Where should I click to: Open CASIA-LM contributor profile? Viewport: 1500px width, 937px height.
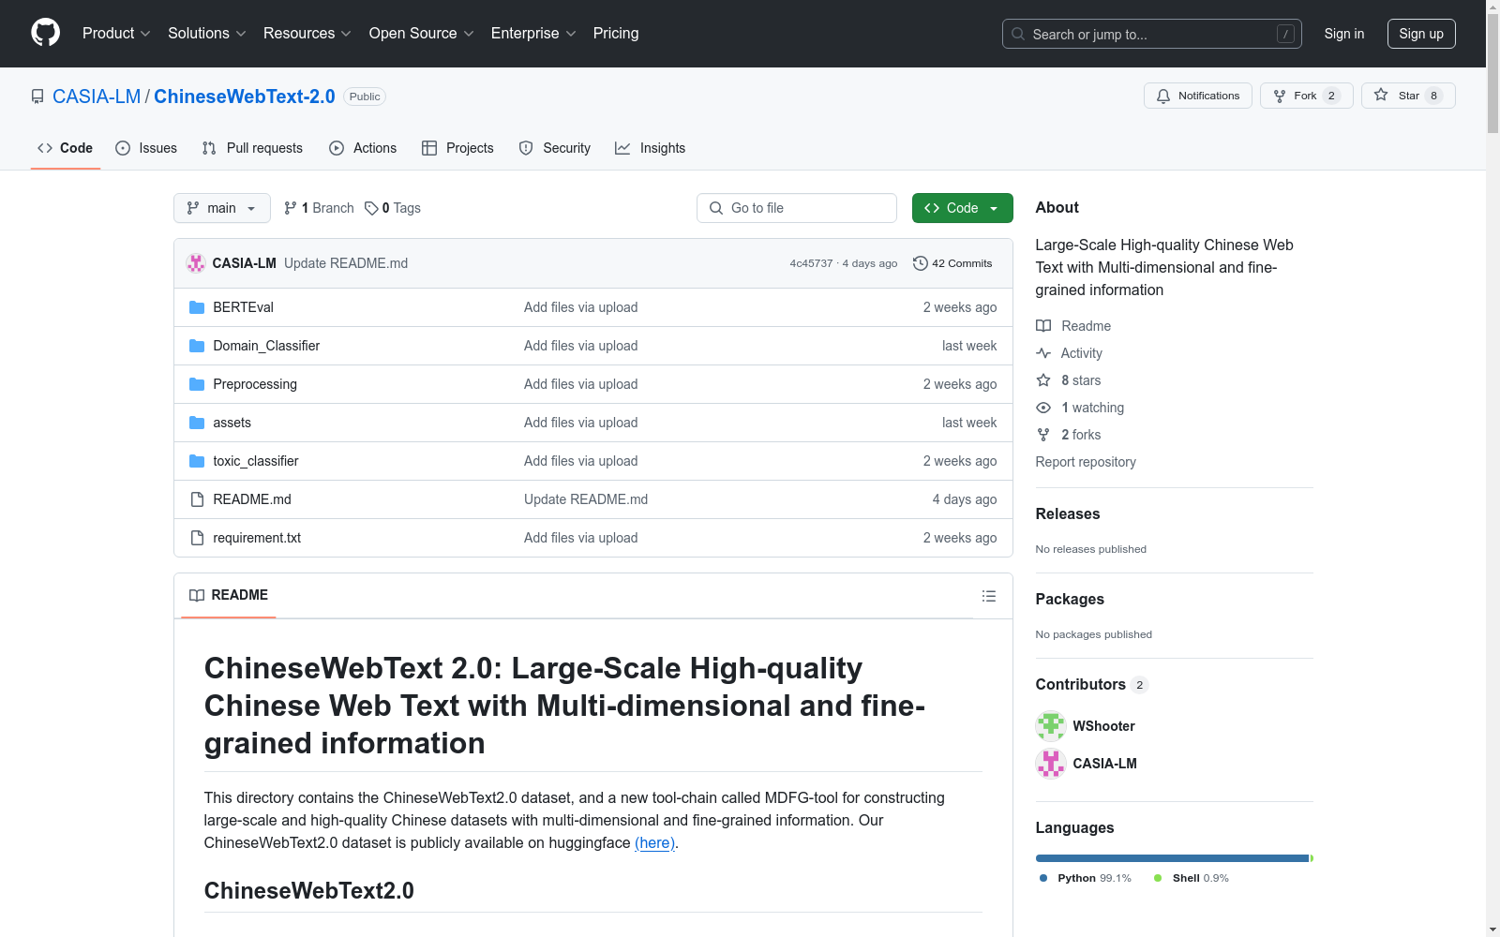tap(1104, 764)
